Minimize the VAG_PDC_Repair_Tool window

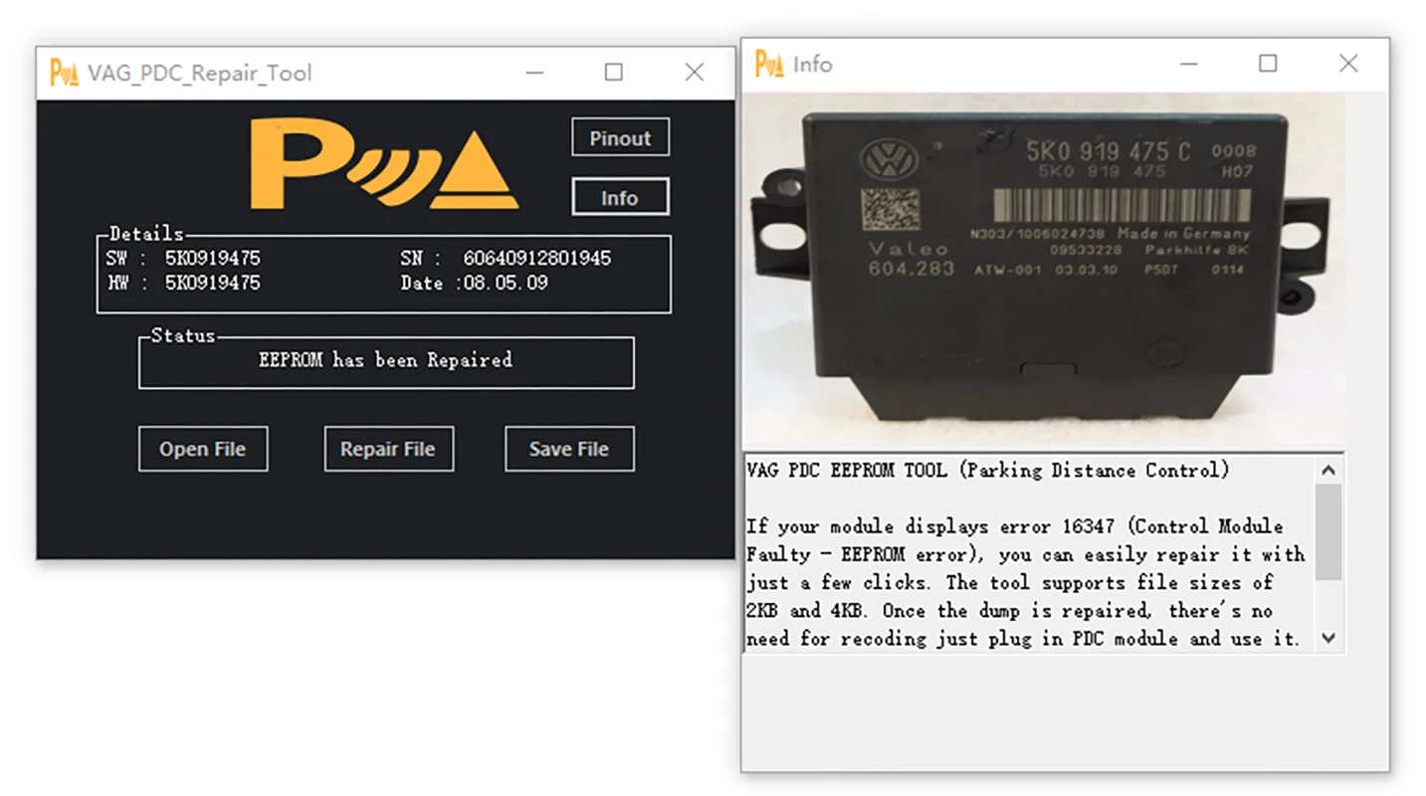point(535,73)
